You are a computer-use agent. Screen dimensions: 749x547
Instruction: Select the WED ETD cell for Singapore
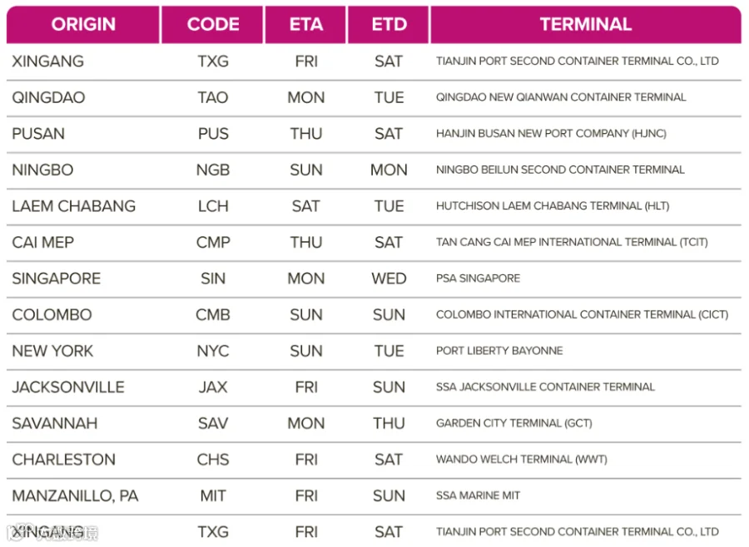click(x=389, y=278)
